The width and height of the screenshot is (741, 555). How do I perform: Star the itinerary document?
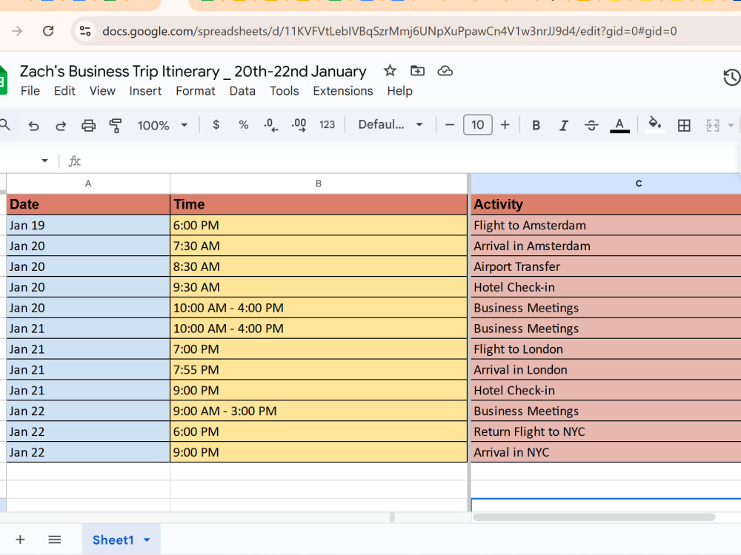pyautogui.click(x=390, y=71)
